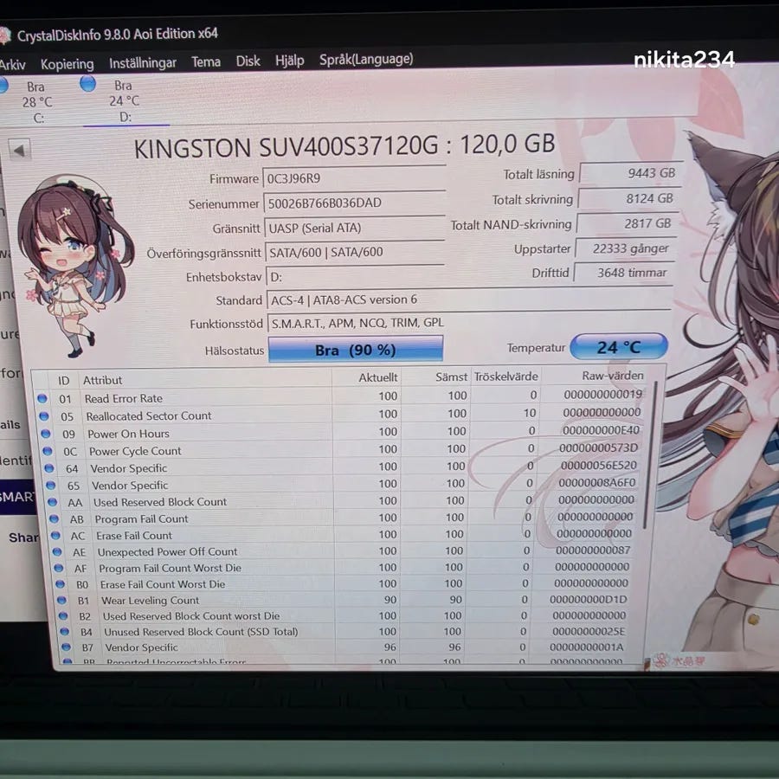Viewport: 779px width, 779px height.
Task: Select the Unexpected Power Off Count attribute text
Action: tap(167, 551)
